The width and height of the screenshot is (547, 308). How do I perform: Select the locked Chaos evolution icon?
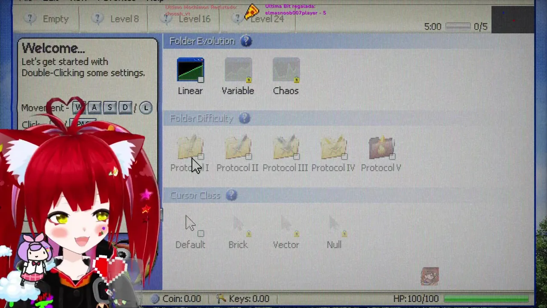(286, 70)
